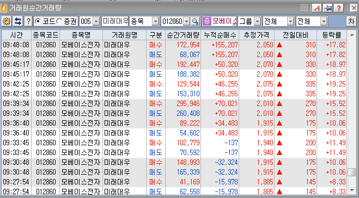Sort by the 시간 column header

click(16, 35)
